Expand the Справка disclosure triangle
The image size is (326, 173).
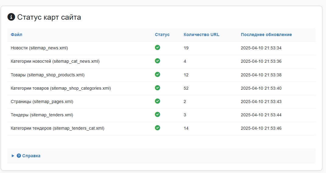pyautogui.click(x=13, y=156)
